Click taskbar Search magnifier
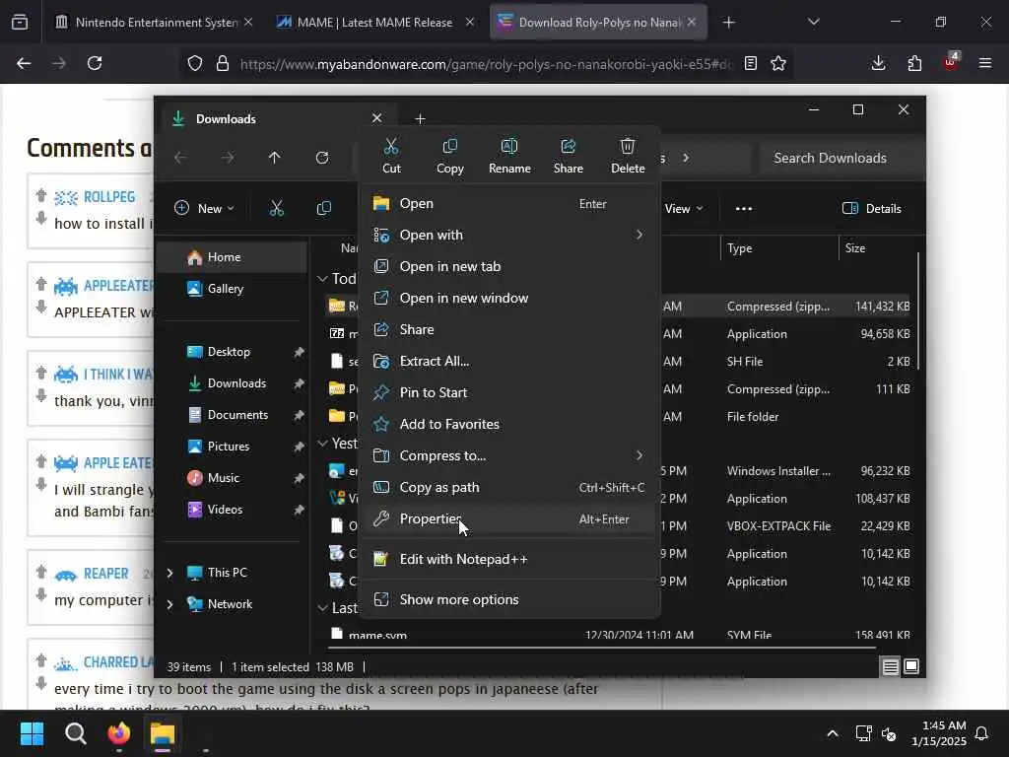1009x757 pixels. coord(75,733)
